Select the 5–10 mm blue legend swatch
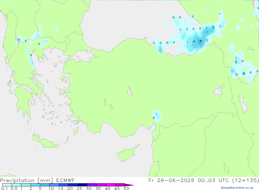The image size is (259, 190). [x=45, y=185]
